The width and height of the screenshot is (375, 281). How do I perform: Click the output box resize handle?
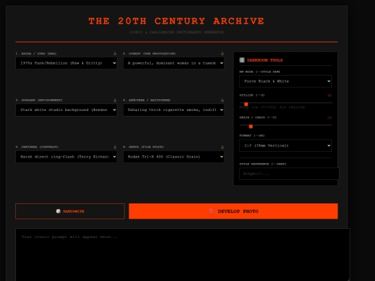pyautogui.click(x=348, y=280)
